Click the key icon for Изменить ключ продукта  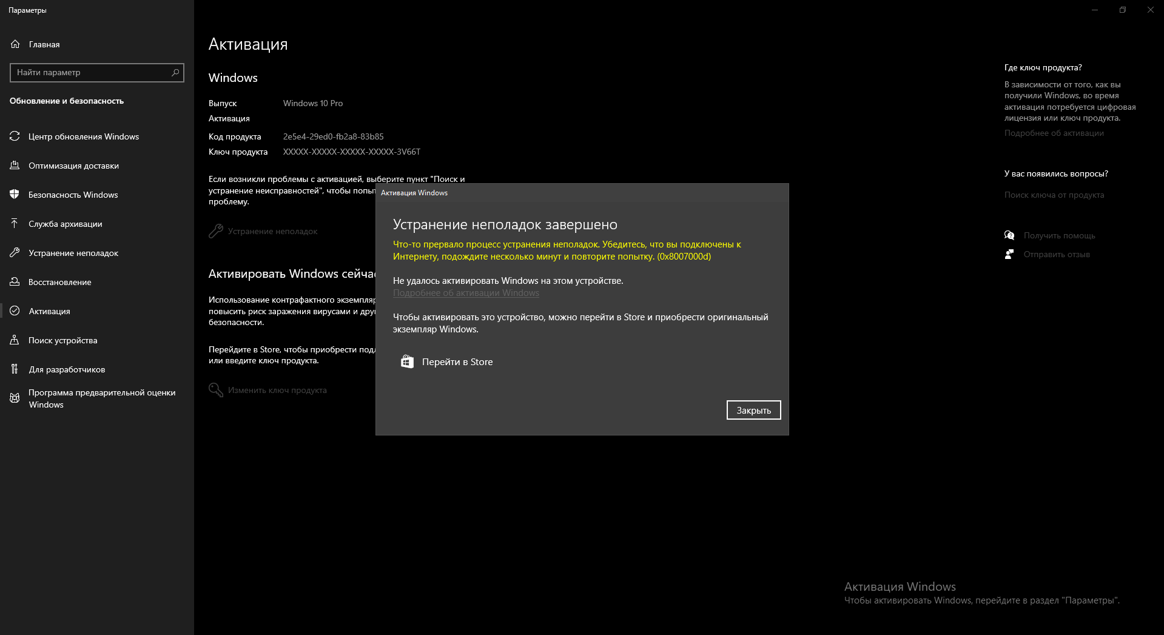(216, 390)
